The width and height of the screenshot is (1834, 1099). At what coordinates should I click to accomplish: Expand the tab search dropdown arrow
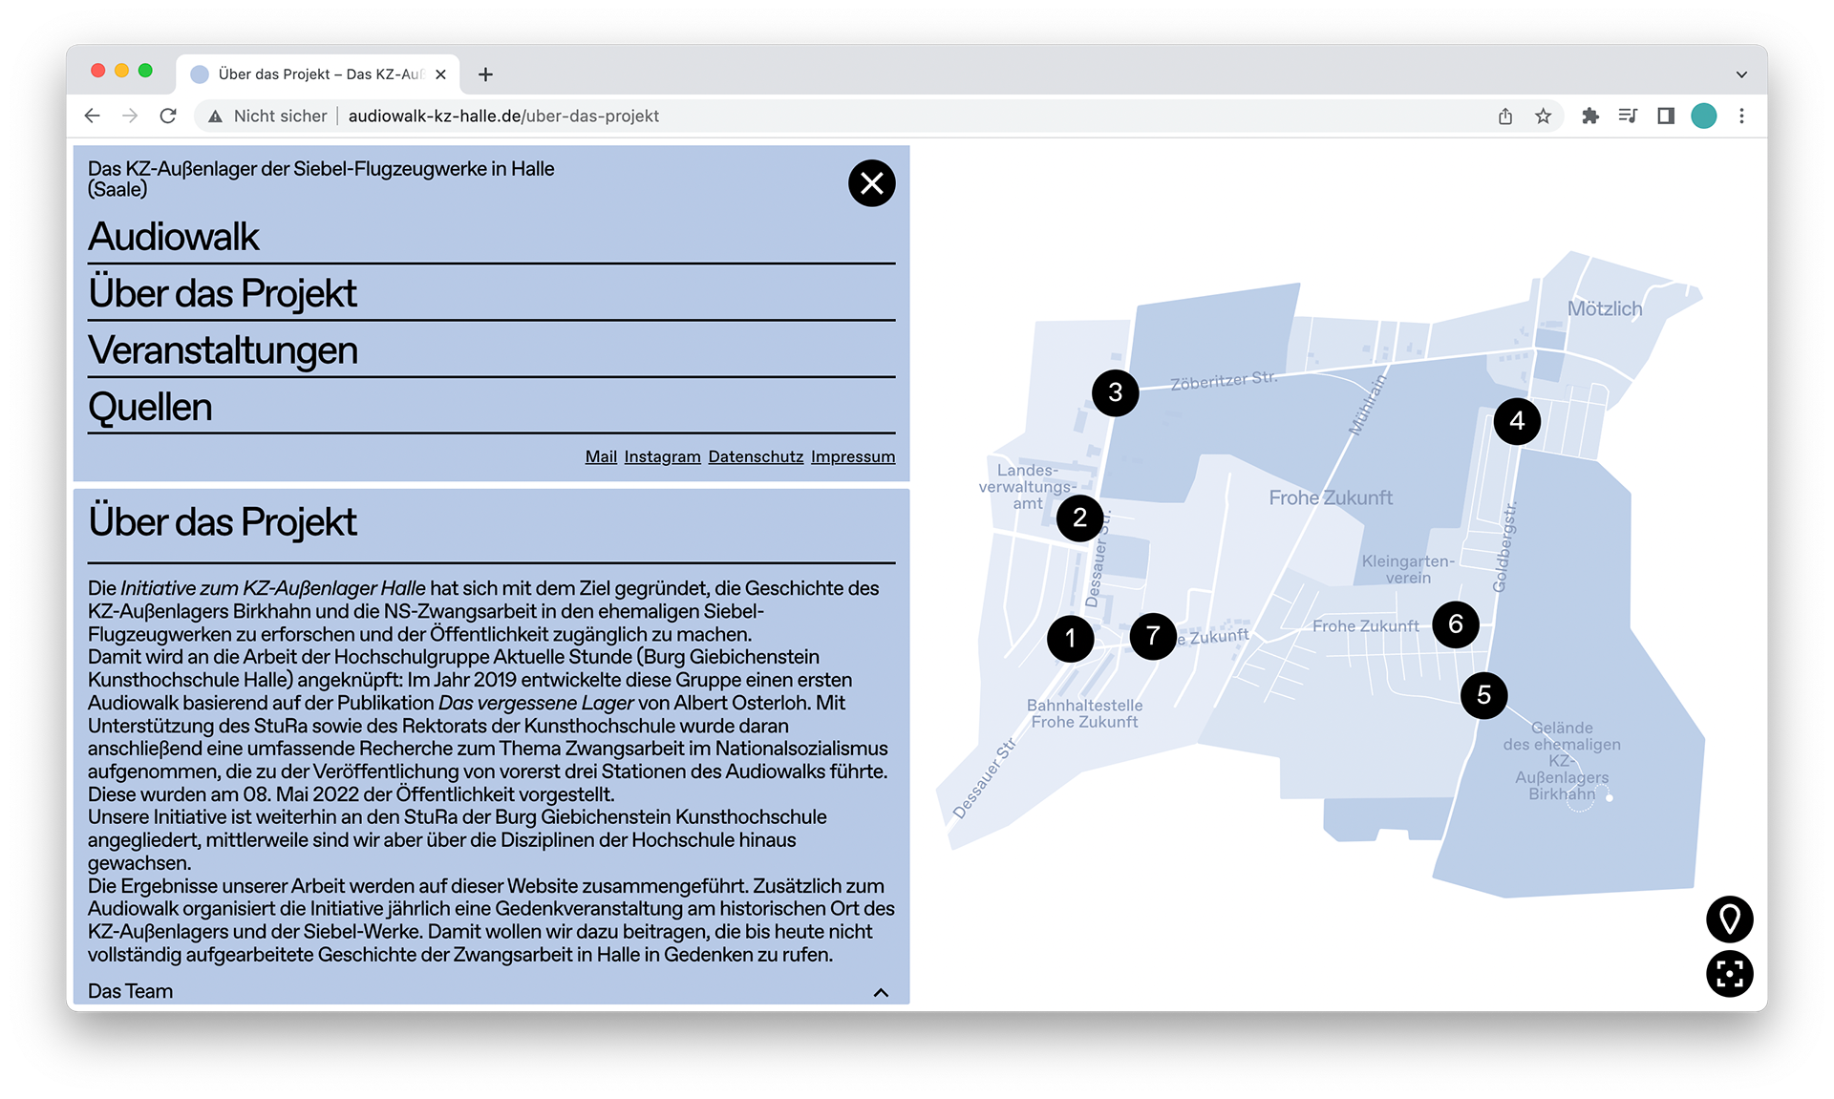click(x=1741, y=74)
